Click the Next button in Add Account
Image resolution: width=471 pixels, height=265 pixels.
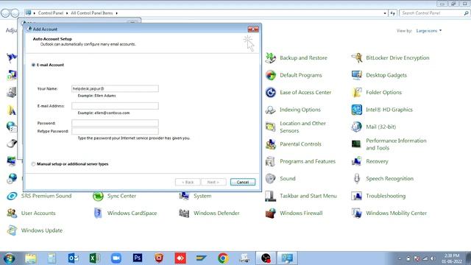213,182
